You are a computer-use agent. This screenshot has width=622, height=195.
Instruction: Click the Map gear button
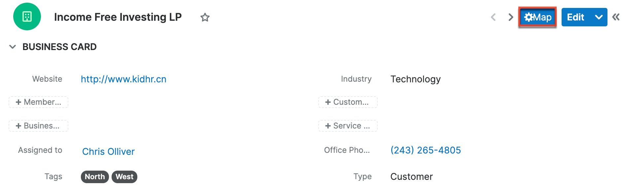click(537, 17)
